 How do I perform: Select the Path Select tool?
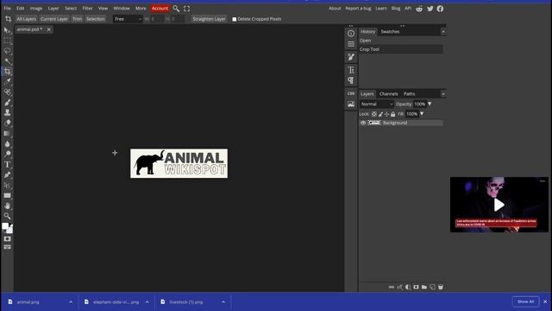[x=7, y=185]
